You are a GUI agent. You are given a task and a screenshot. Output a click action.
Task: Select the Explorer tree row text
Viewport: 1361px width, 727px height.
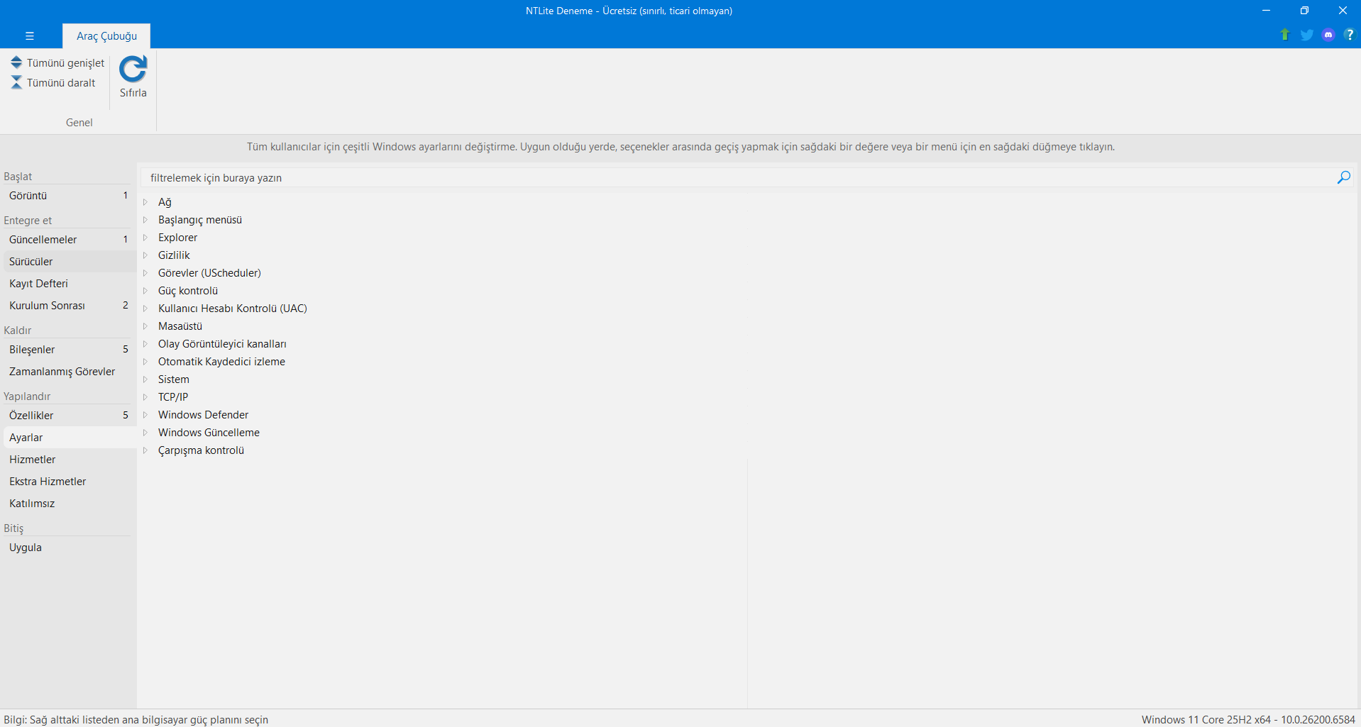point(177,238)
